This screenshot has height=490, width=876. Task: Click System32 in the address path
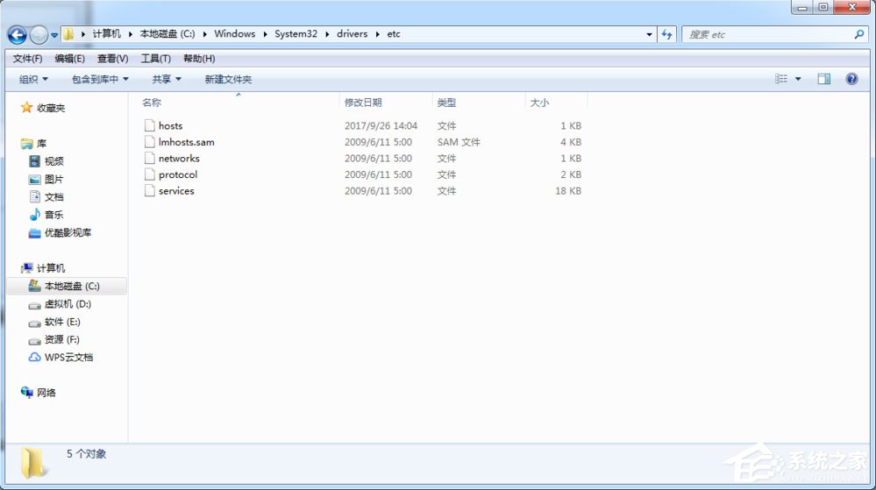(x=295, y=34)
